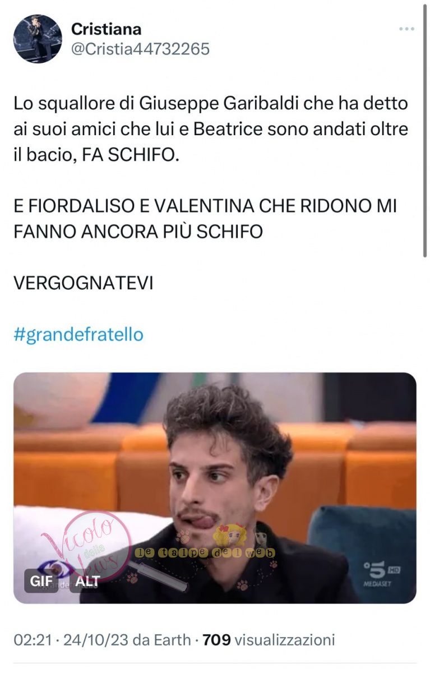
Task: Open the #grandefratello hashtag
Action: tap(78, 335)
